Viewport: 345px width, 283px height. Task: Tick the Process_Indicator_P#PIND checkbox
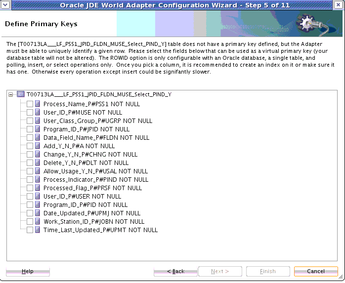point(30,180)
